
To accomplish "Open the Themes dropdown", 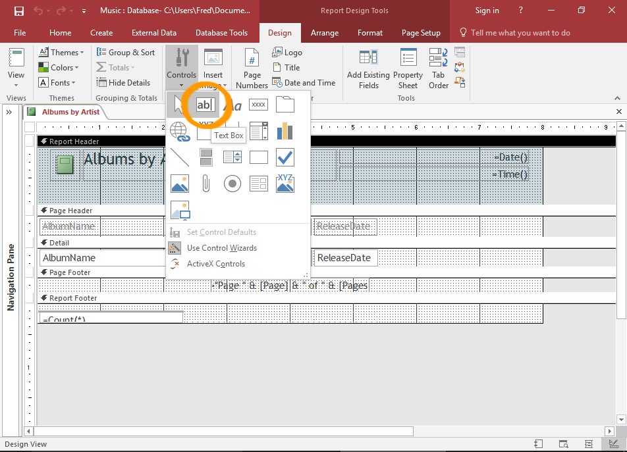I will [x=61, y=53].
